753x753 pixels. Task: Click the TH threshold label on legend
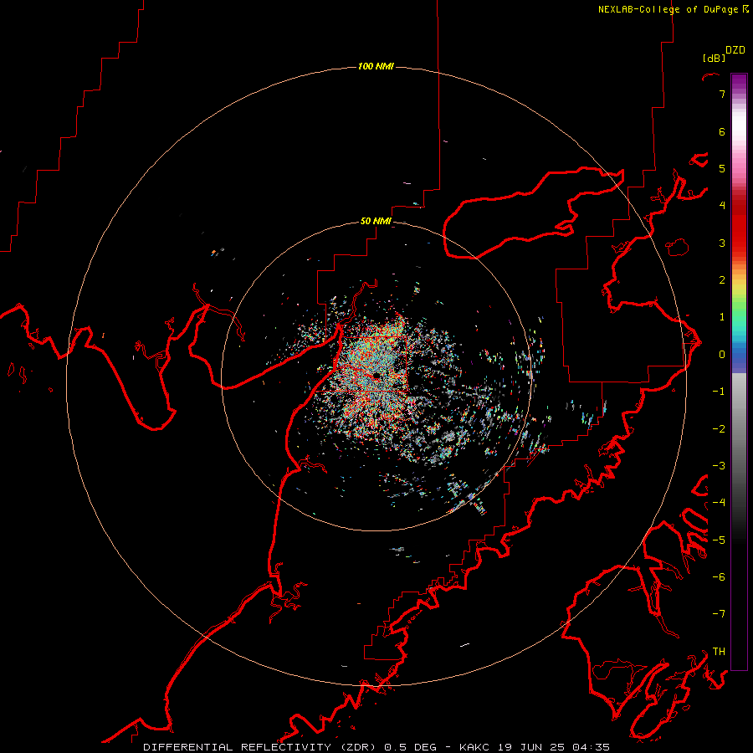(x=719, y=651)
